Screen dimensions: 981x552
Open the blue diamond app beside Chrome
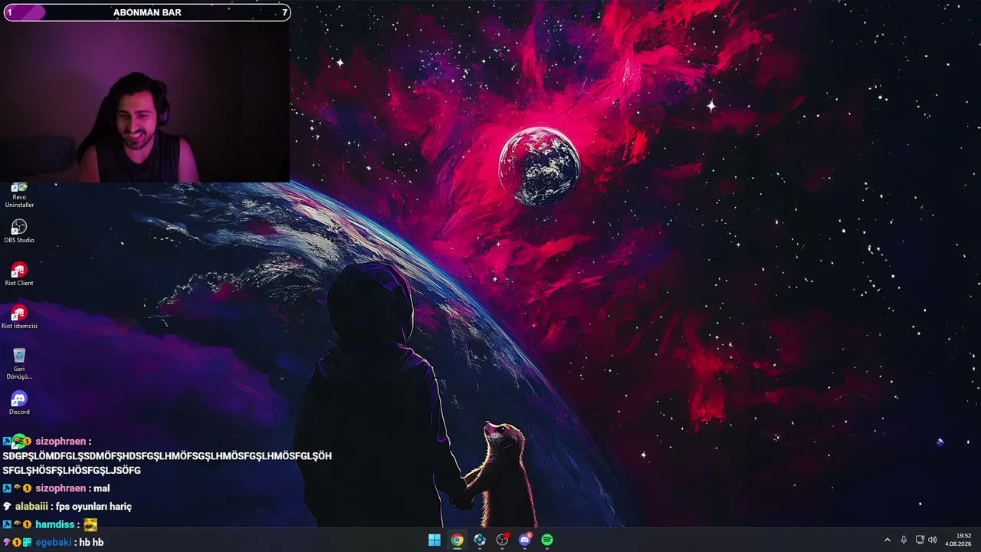pos(480,540)
